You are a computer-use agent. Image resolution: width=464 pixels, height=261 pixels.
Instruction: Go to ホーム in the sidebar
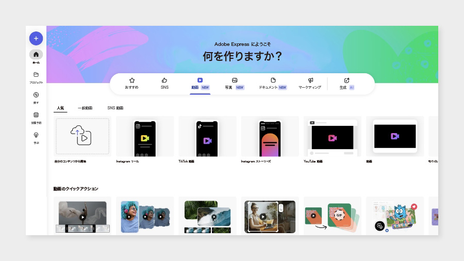pos(36,57)
